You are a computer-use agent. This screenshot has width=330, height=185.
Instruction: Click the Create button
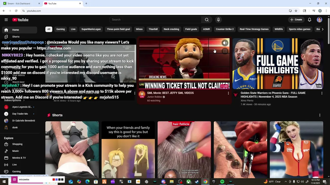click(296, 20)
